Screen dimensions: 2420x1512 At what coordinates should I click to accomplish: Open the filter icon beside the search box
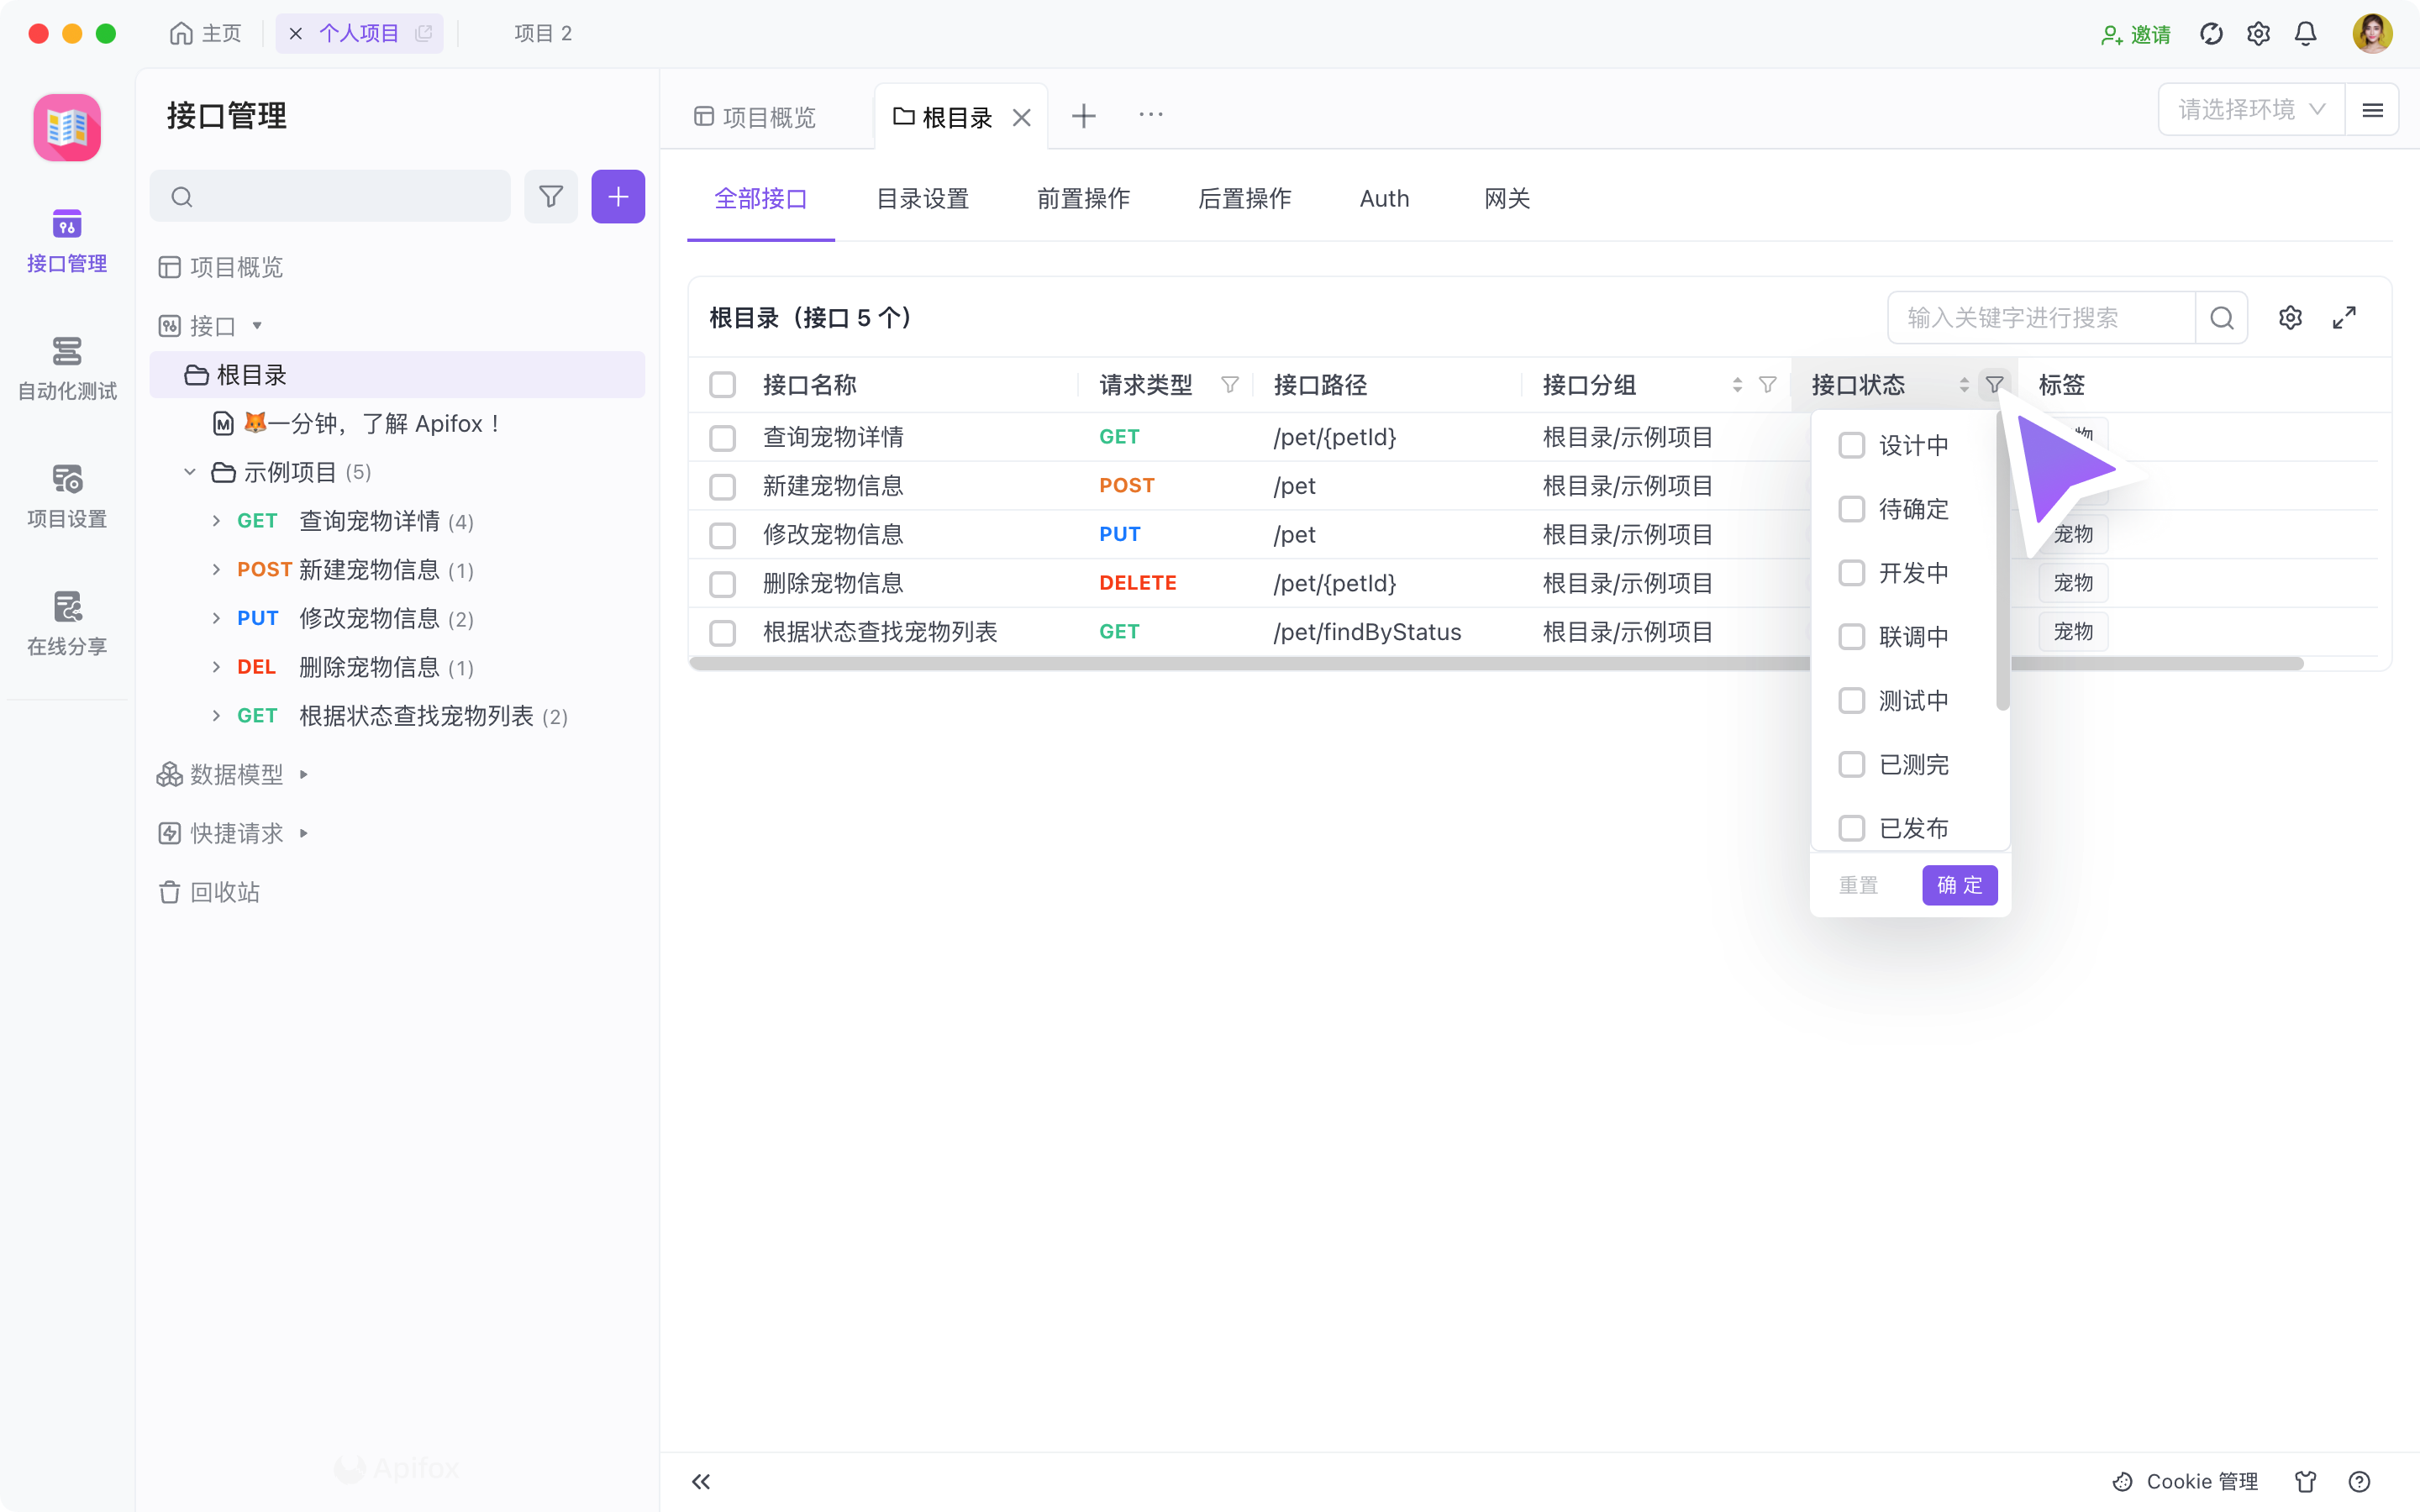551,196
